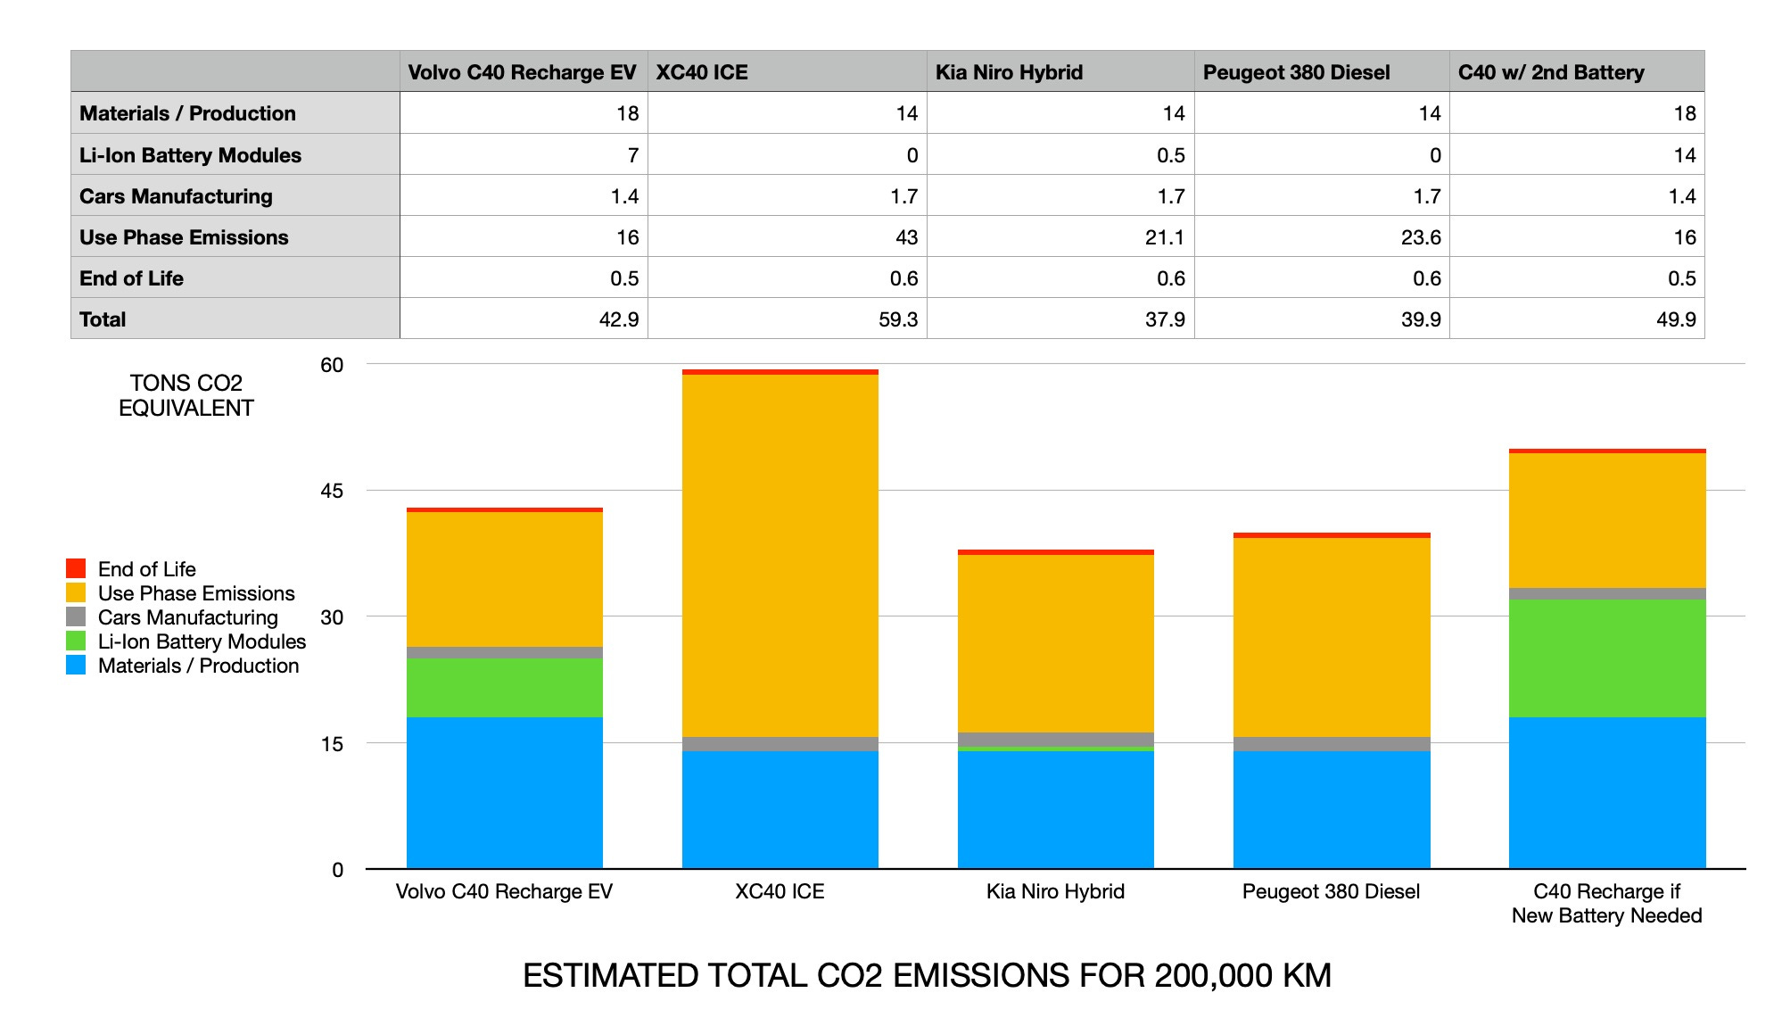This screenshot has width=1782, height=1026.
Task: Click the Li-Ion Battery Modules row header
Action: [x=235, y=154]
